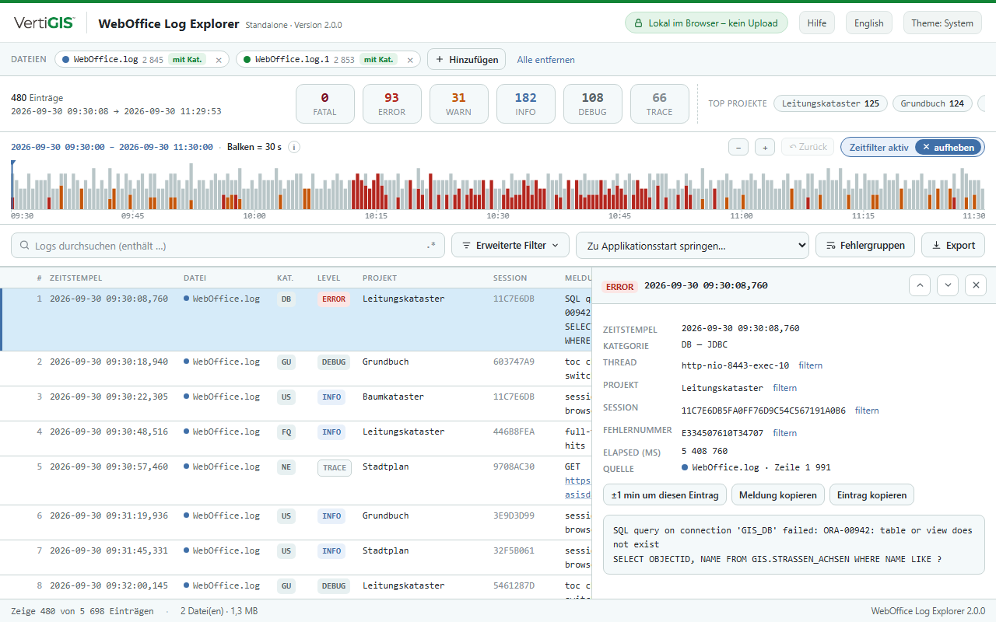Select log row 5 Stadtplan TRACE entry

pyautogui.click(x=296, y=480)
